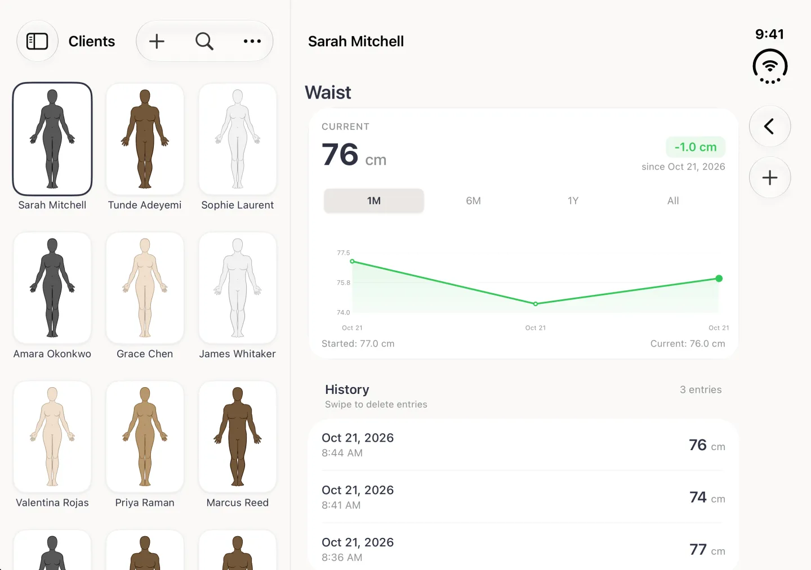Switch chart range to All
This screenshot has height=570, width=811.
(x=673, y=201)
